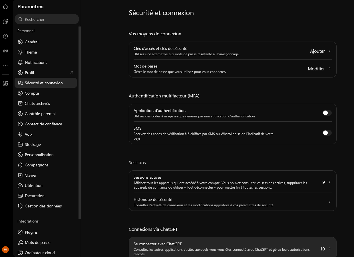Click the Personnel section label
354x257 pixels.
[26, 31]
